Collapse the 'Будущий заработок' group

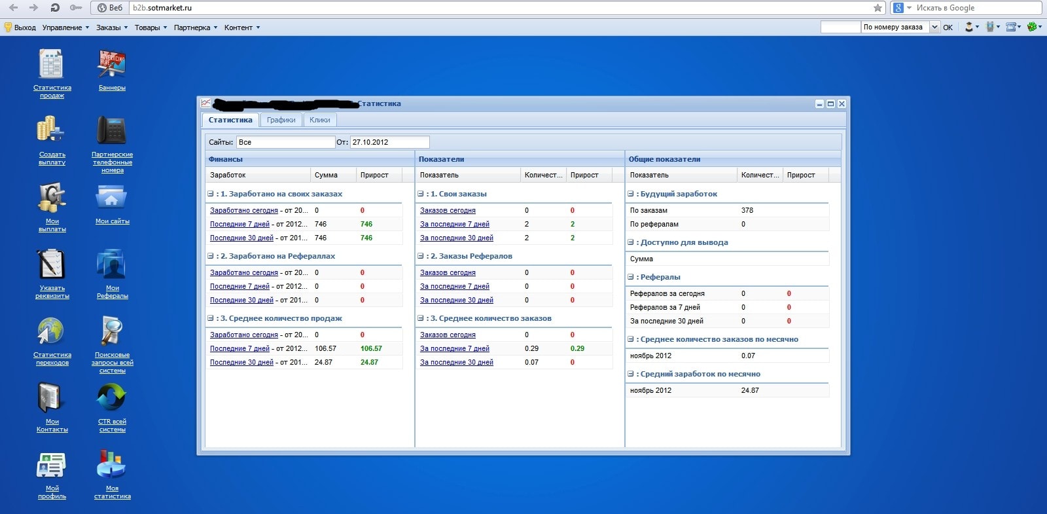pos(631,194)
